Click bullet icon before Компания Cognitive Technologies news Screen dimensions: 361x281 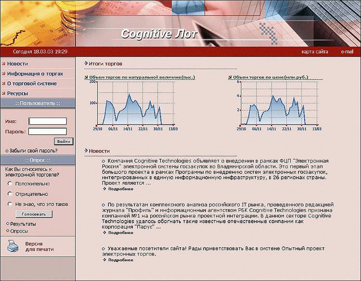tap(103, 161)
